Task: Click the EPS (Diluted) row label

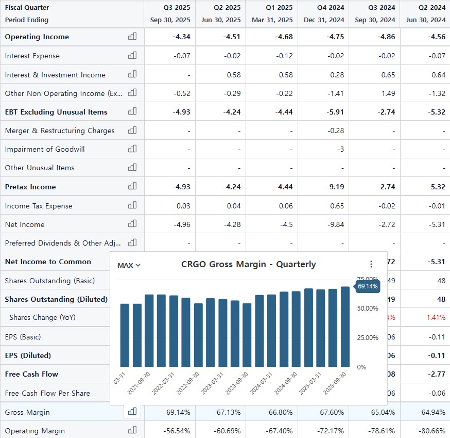Action: (x=28, y=355)
